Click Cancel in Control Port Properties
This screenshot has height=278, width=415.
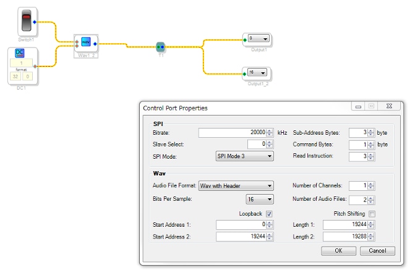[x=377, y=251]
